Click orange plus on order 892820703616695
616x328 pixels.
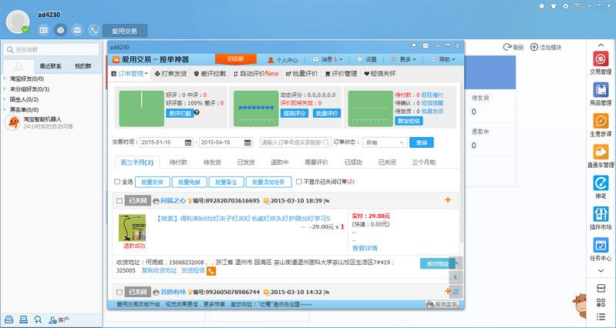tap(447, 200)
